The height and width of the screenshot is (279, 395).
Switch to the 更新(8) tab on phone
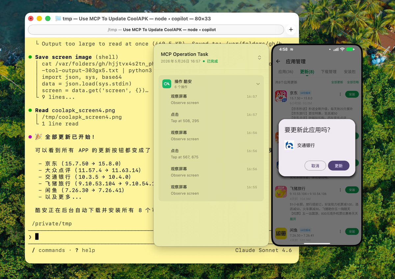(x=307, y=72)
